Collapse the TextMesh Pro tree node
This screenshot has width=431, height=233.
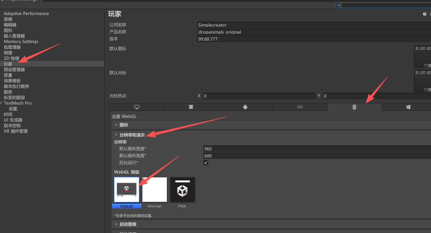pyautogui.click(x=2, y=103)
